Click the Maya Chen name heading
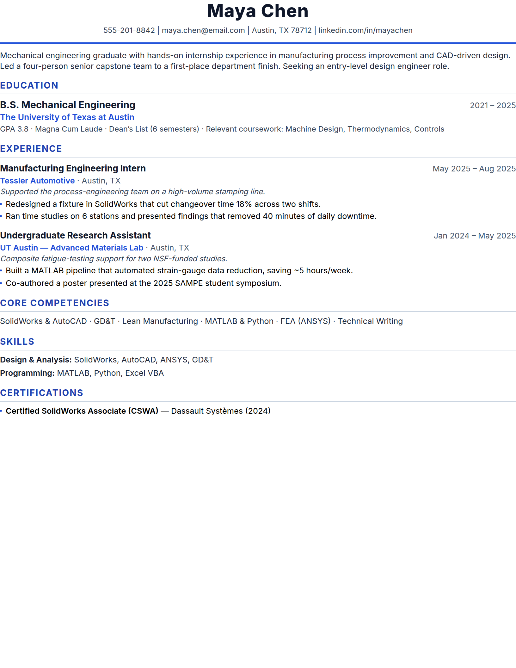 coord(258,11)
